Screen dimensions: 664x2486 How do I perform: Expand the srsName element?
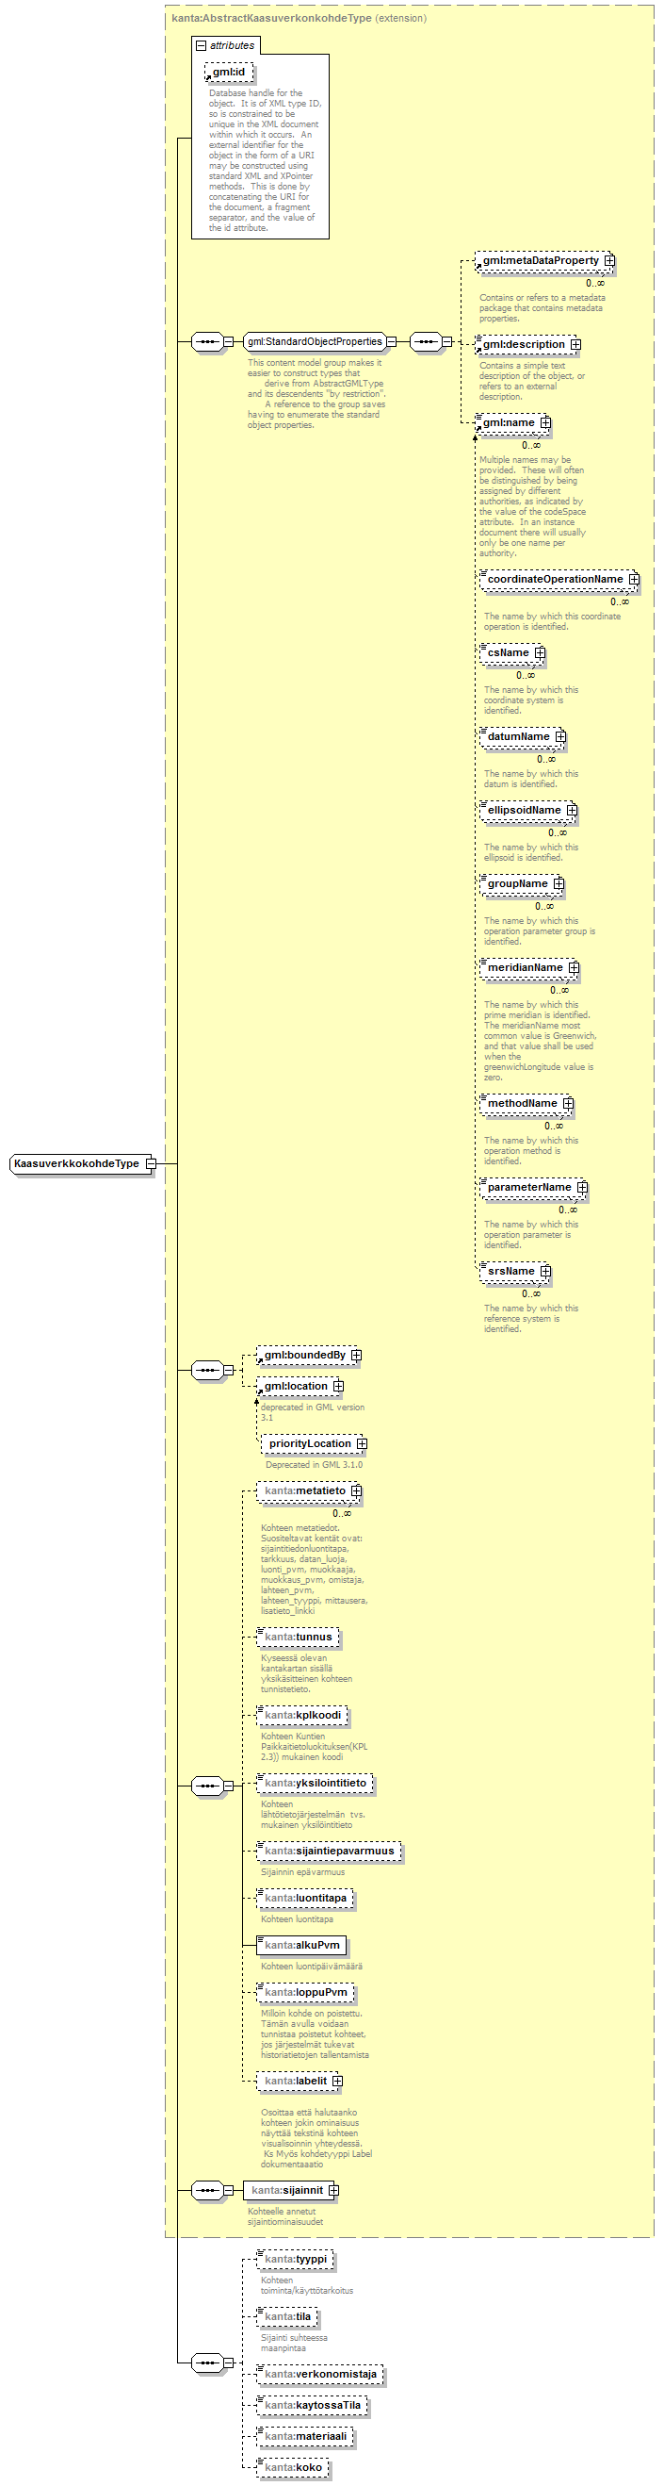click(545, 1272)
